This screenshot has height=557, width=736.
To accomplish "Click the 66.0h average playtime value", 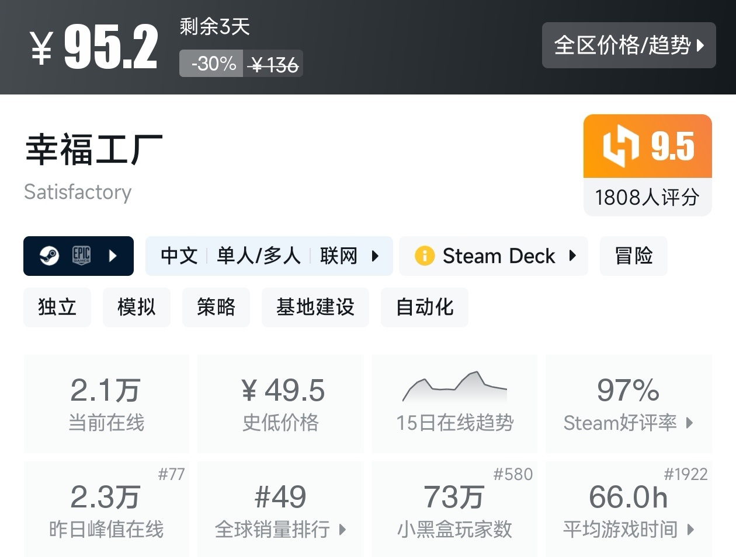I will (628, 497).
